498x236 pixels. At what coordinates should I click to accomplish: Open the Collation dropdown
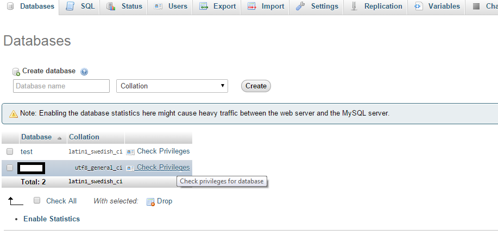point(172,86)
